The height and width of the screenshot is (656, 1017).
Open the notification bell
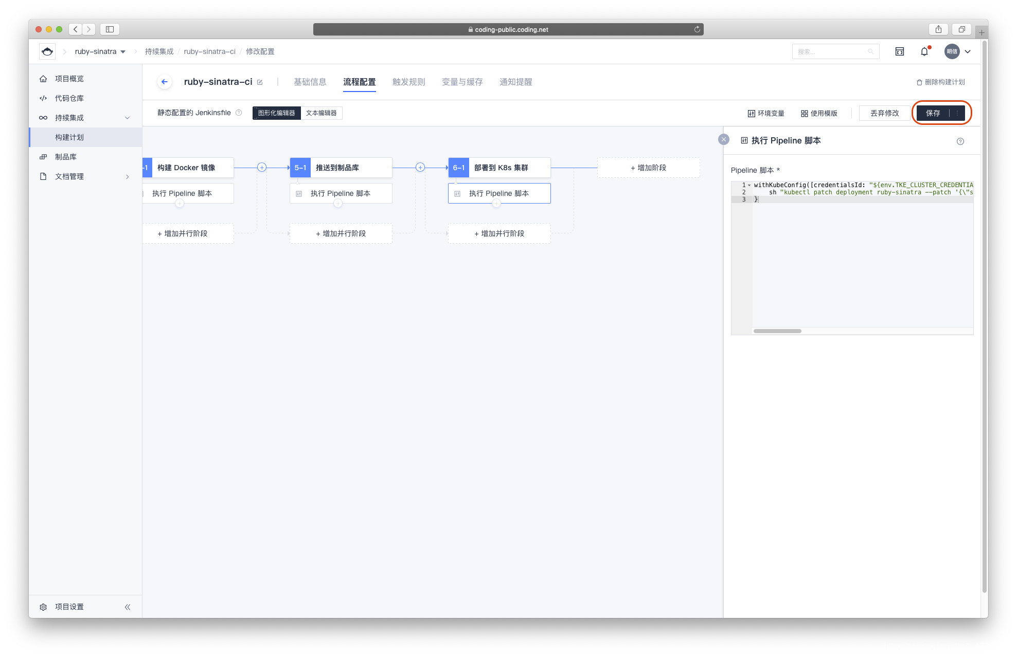(x=924, y=51)
